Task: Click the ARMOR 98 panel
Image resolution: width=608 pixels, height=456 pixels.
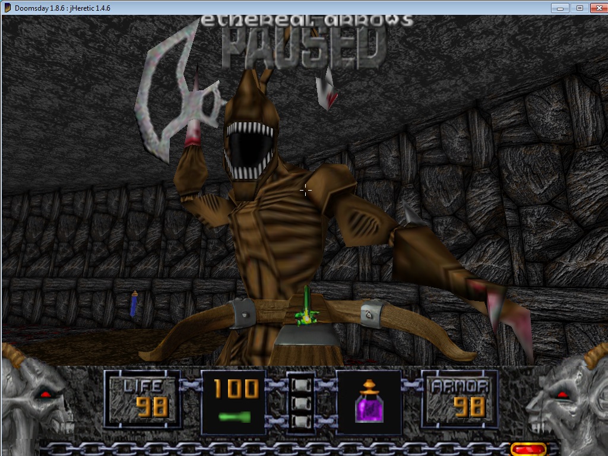Action: tap(460, 401)
